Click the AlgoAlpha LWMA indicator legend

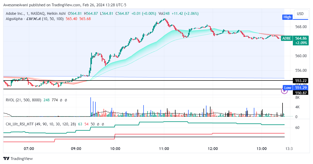(34, 19)
